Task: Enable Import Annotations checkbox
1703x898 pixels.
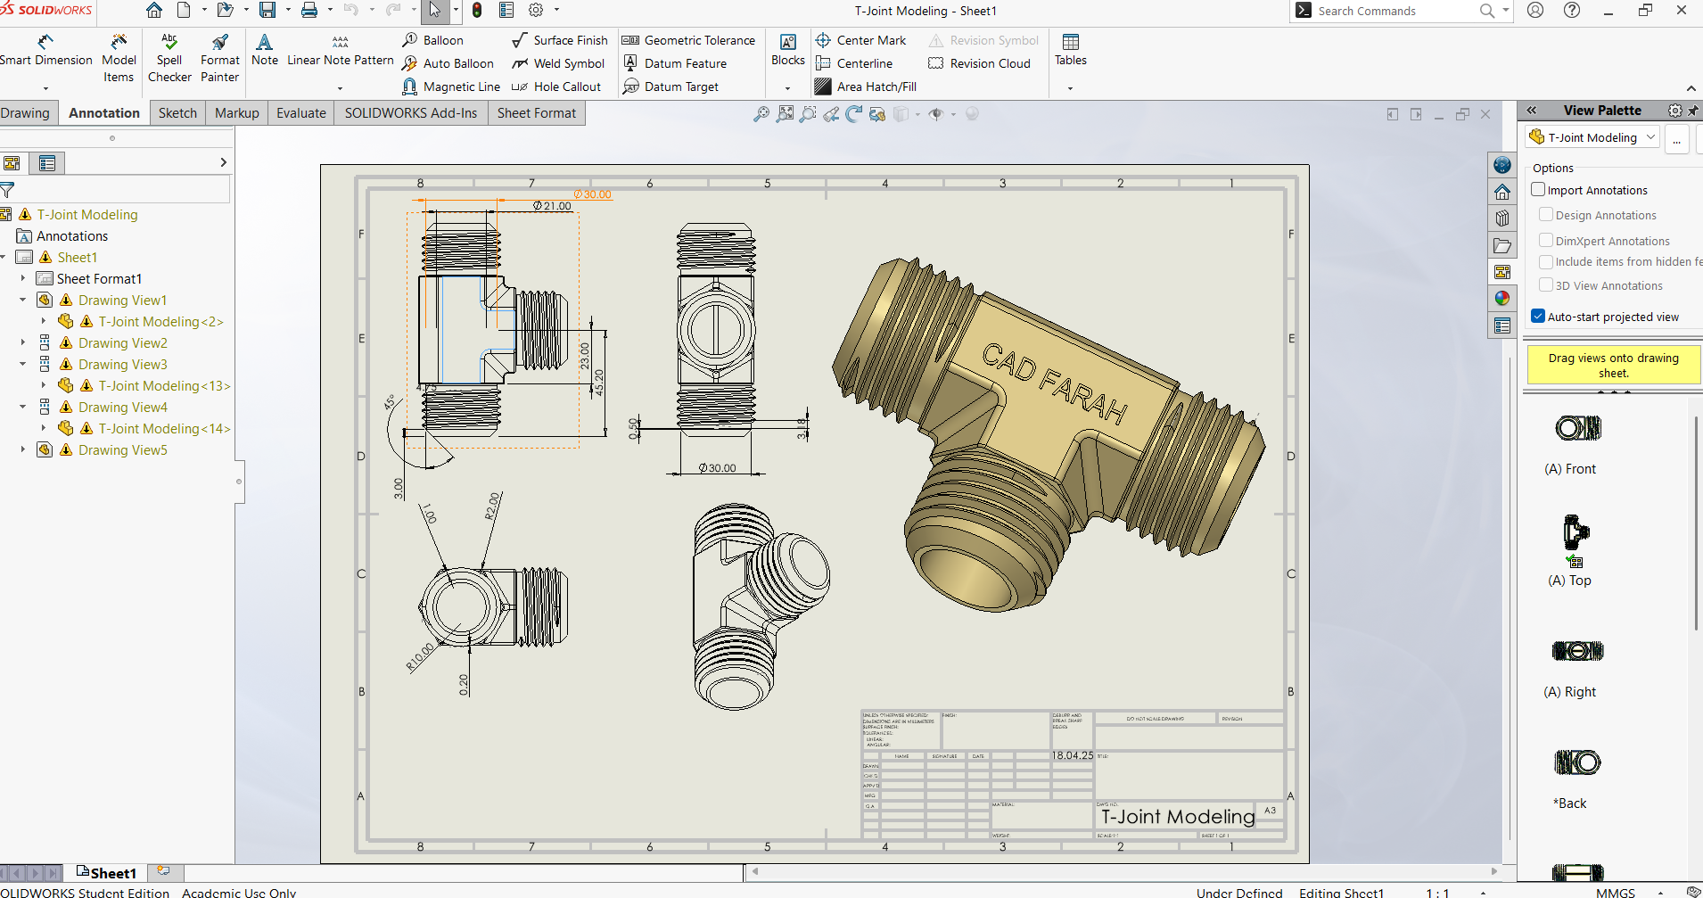Action: click(x=1538, y=190)
